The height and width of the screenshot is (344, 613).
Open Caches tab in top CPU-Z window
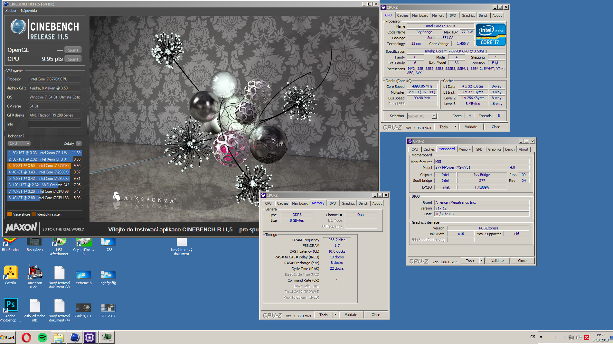pos(402,15)
